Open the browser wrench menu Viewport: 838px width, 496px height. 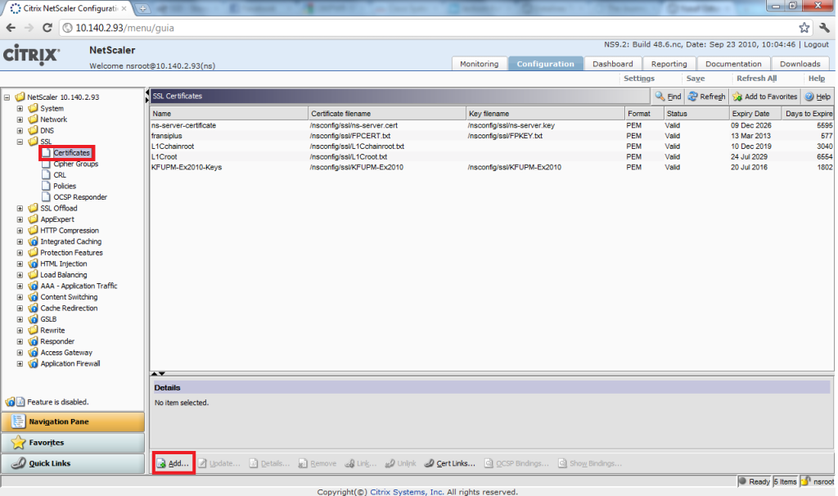824,28
